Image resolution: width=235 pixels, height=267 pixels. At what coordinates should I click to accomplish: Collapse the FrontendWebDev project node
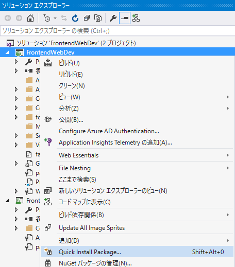coord(7,52)
